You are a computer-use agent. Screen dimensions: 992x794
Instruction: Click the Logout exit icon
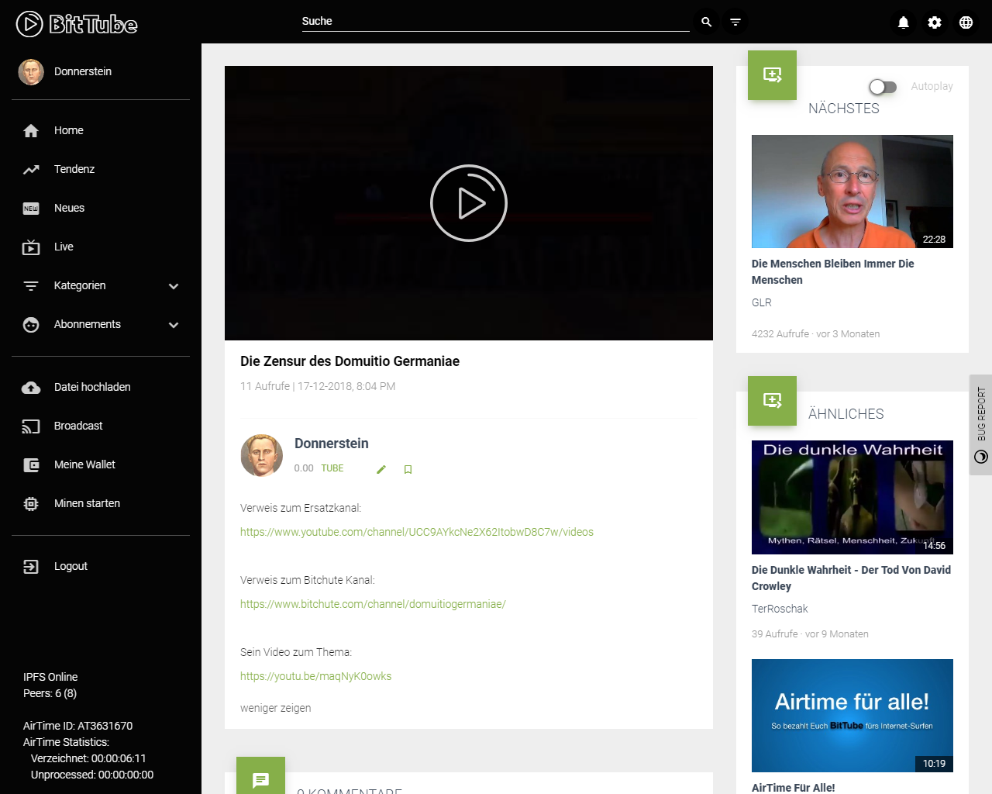coord(31,567)
